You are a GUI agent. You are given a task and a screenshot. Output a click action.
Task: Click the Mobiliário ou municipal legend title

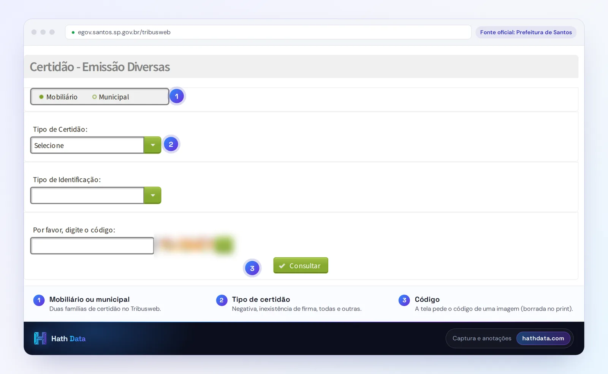click(89, 300)
